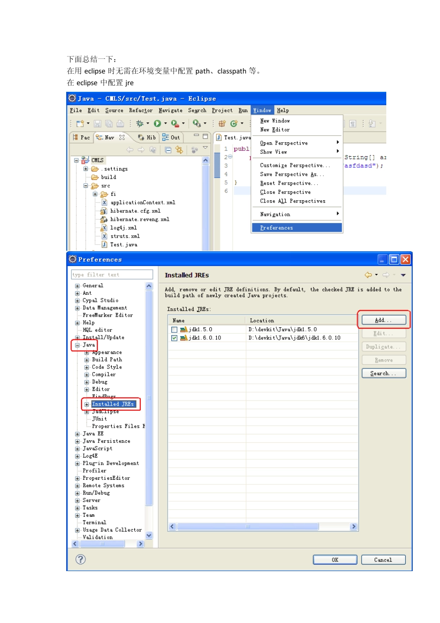Select the Test.java editor tab
The width and height of the screenshot is (440, 623).
coord(233,137)
